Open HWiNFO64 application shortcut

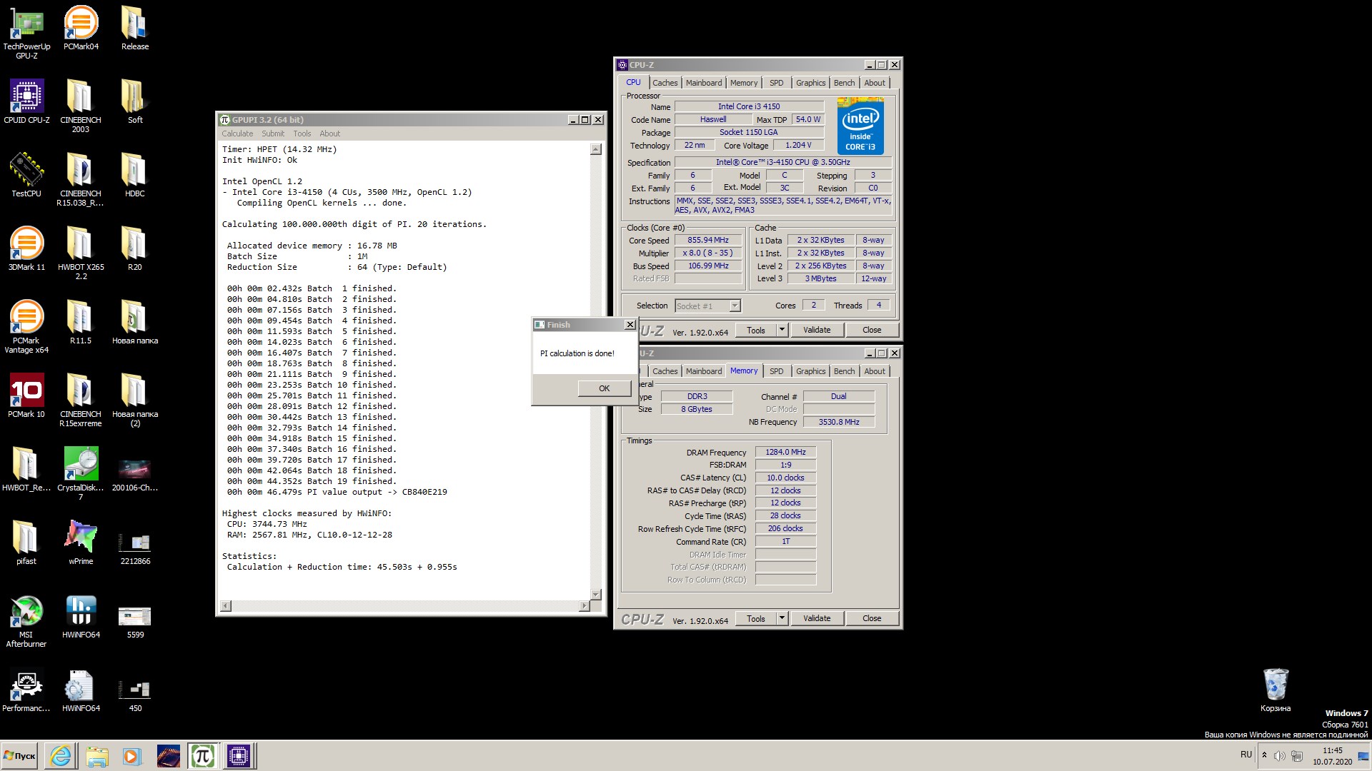(81, 615)
